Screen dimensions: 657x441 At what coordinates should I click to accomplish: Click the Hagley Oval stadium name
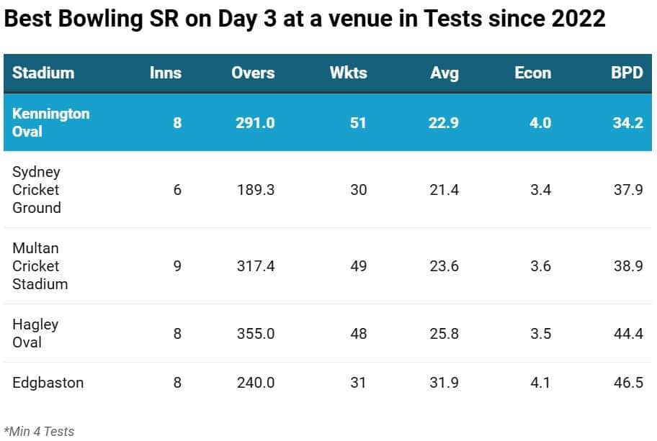[x=35, y=333]
